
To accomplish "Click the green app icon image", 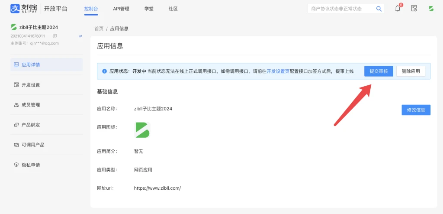I will 142,130.
